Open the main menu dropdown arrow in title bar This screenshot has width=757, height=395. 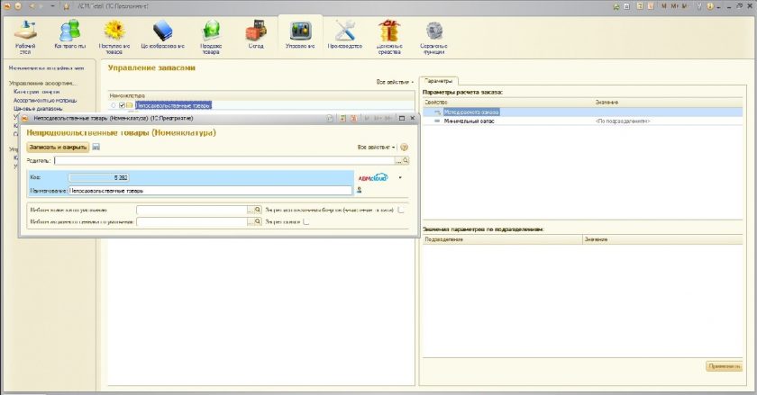pyautogui.click(x=18, y=6)
